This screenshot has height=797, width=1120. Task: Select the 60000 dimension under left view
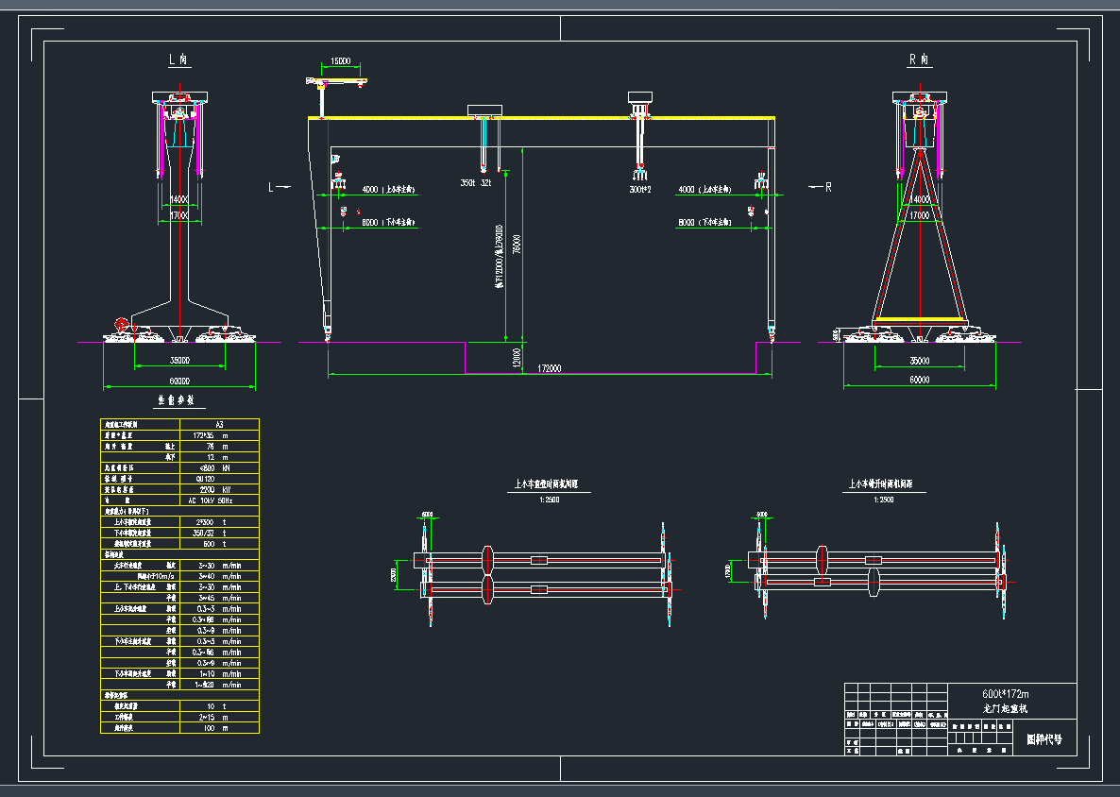pyautogui.click(x=179, y=380)
